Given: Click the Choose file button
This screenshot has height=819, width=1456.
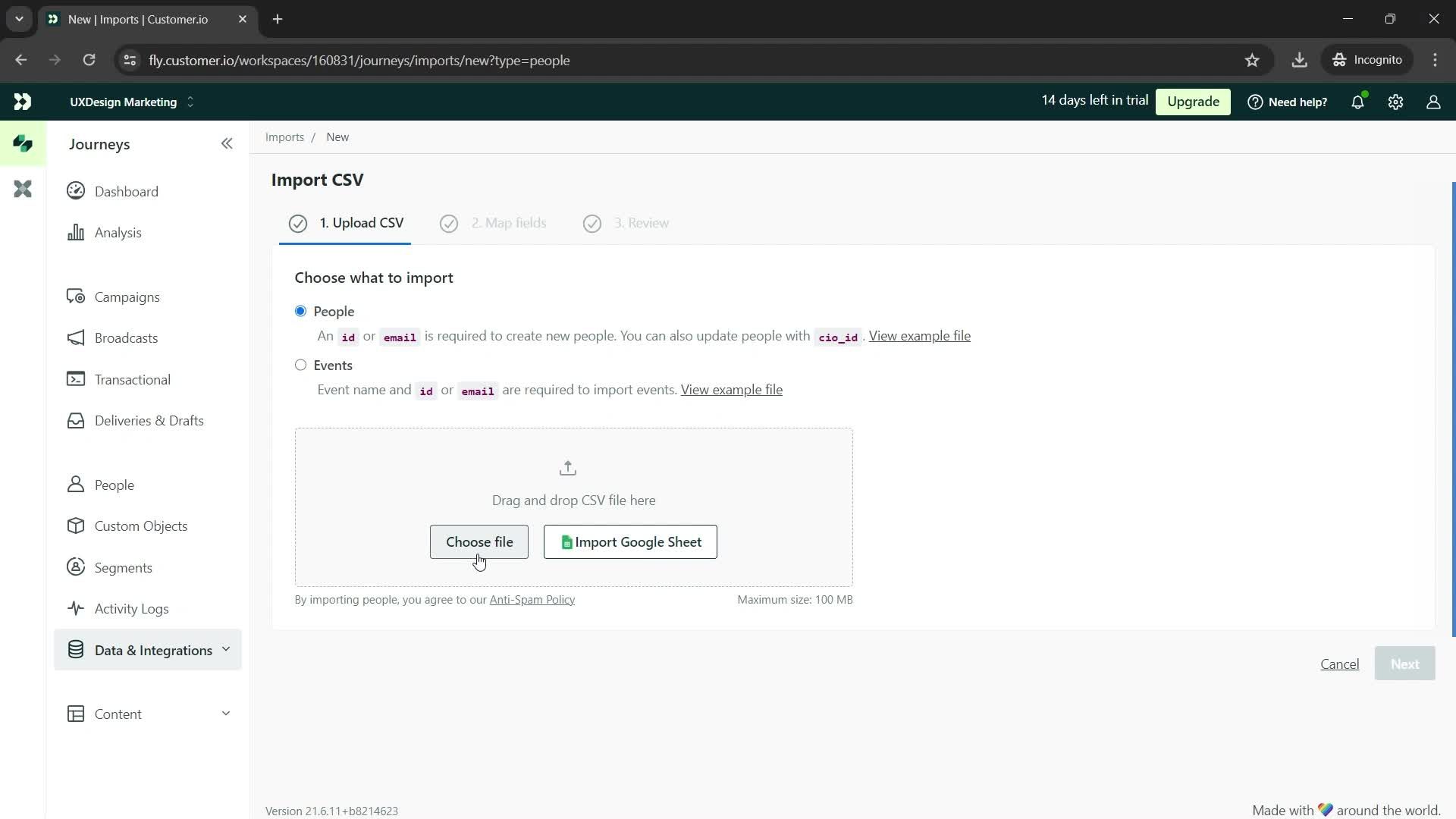Looking at the screenshot, I should click(x=479, y=542).
